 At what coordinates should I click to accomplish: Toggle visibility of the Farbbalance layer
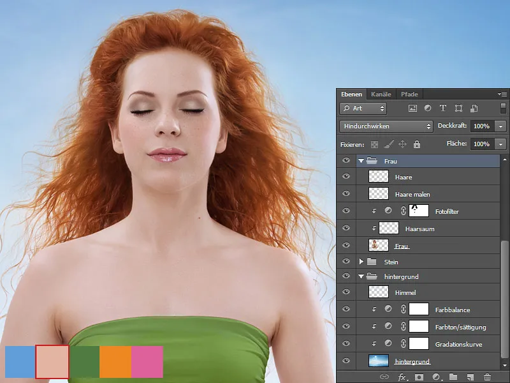[x=346, y=309]
